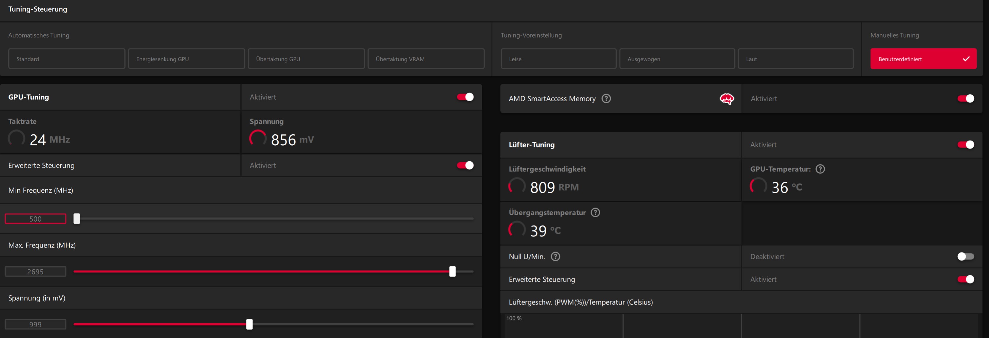This screenshot has height=338, width=989.
Task: Click help icon beside Übergangstemperatur
Action: point(595,213)
